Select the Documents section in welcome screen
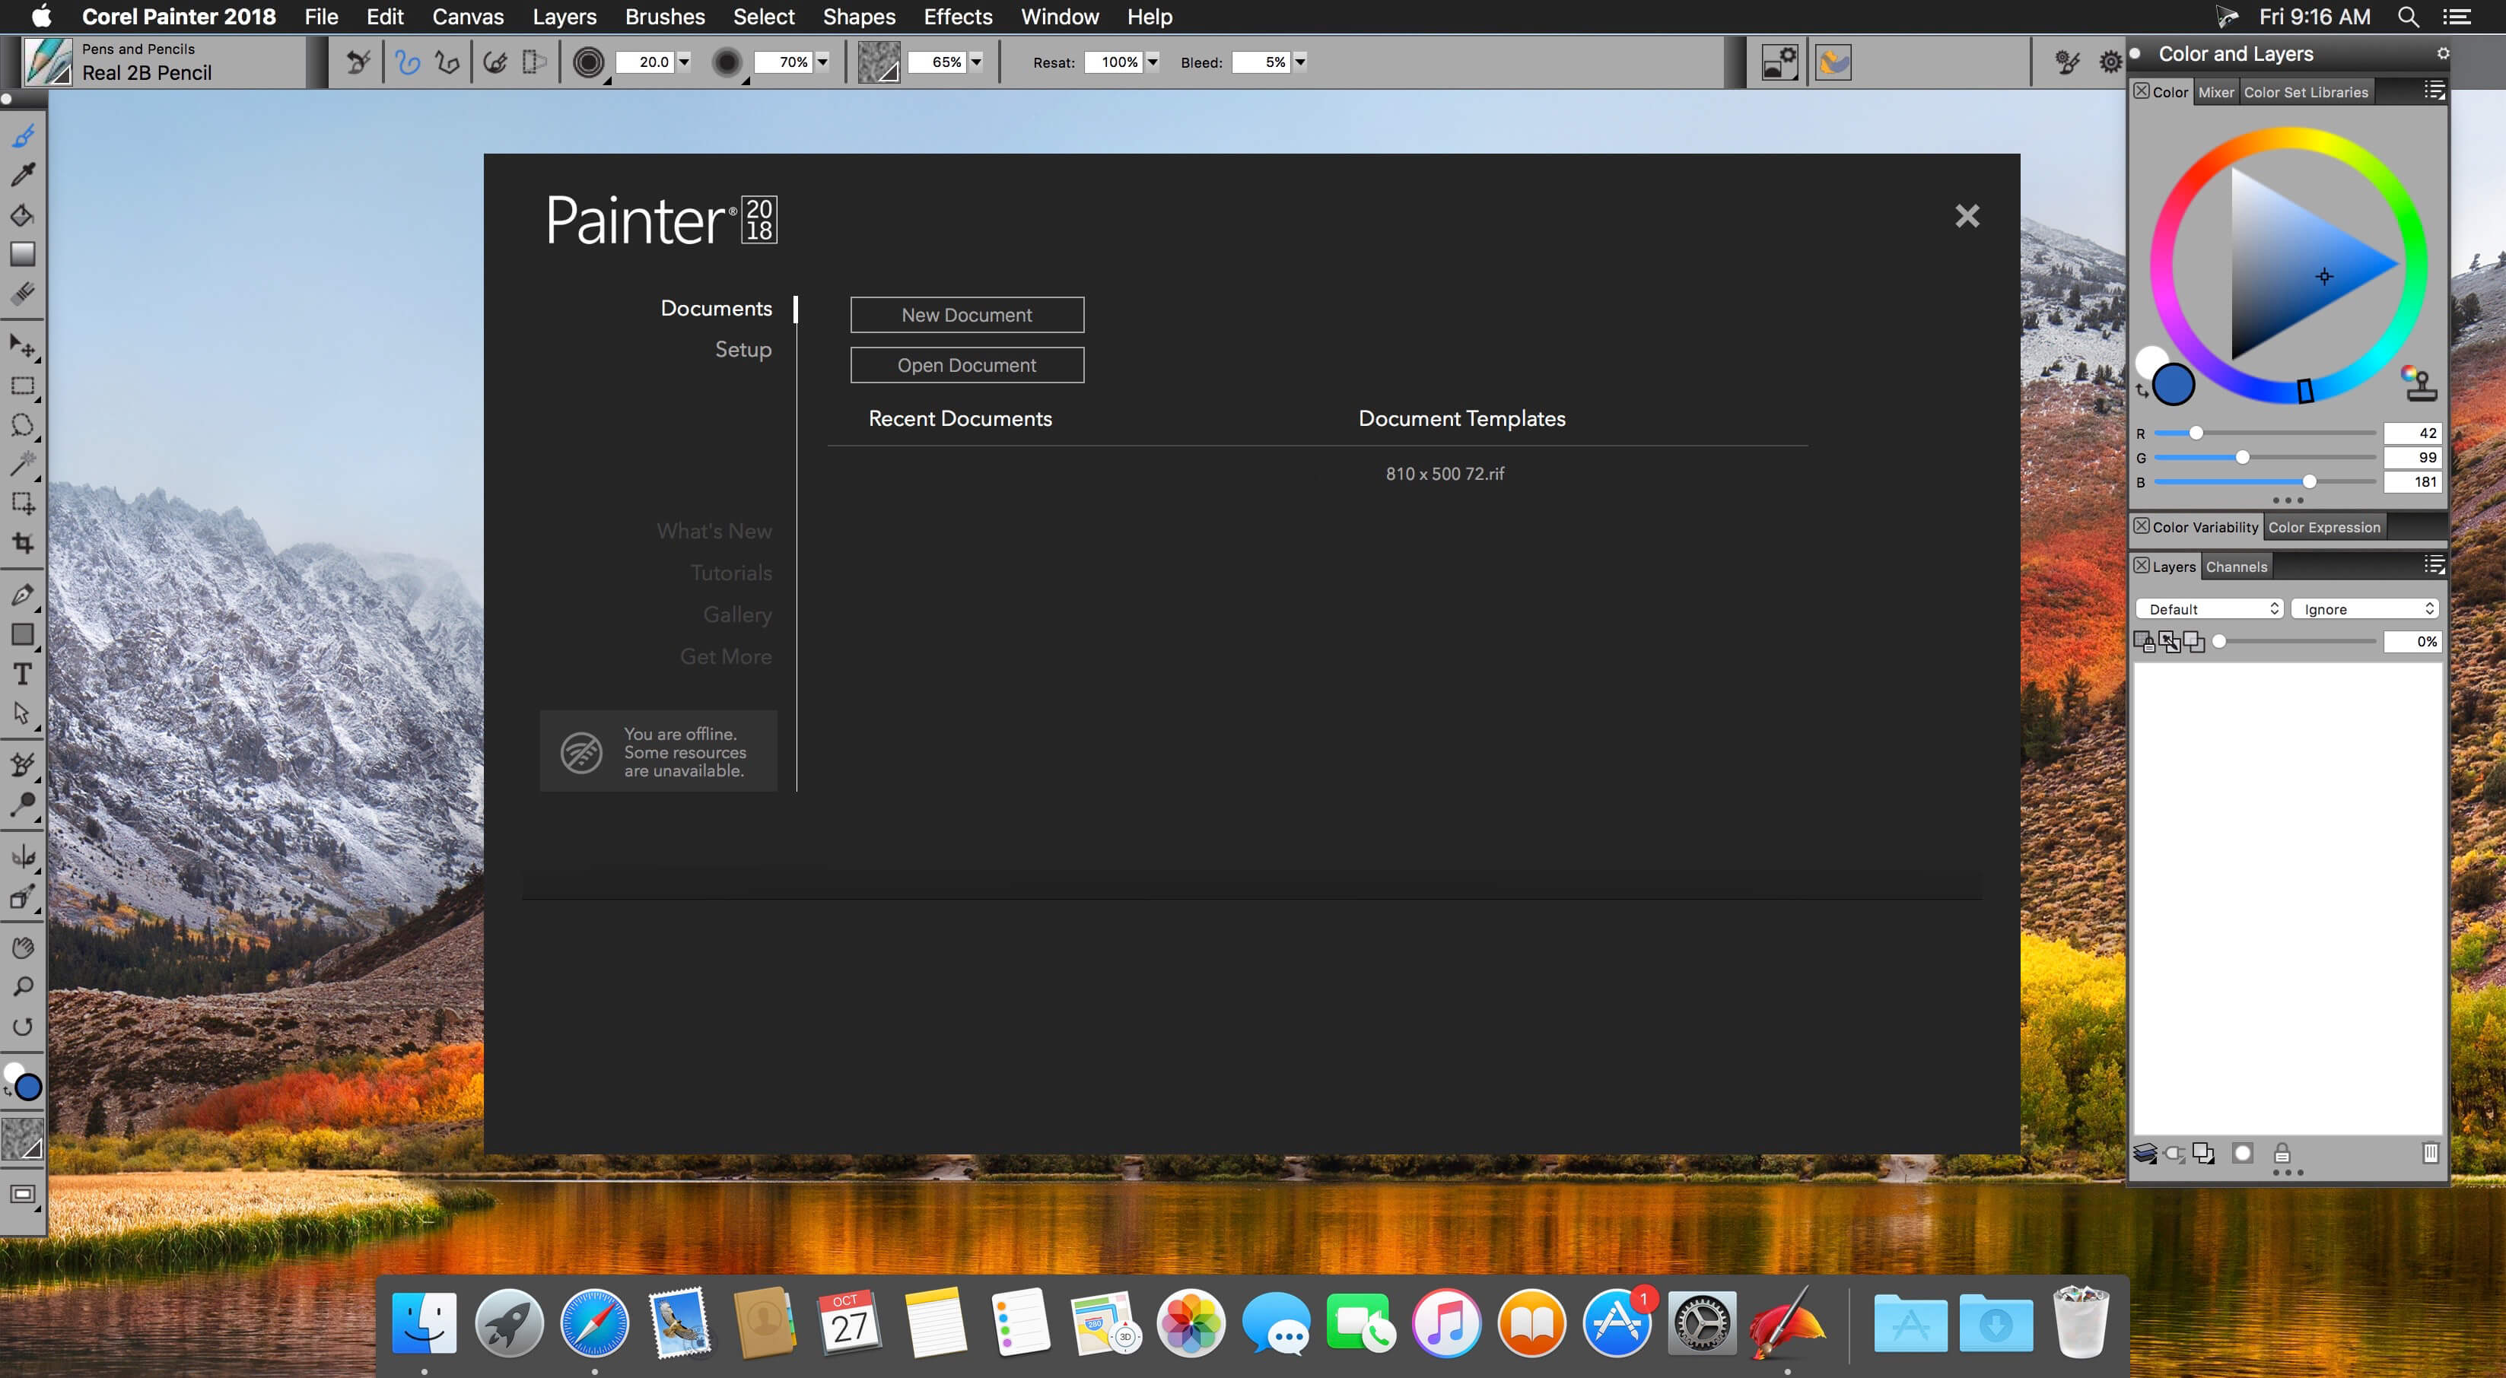 coord(716,308)
